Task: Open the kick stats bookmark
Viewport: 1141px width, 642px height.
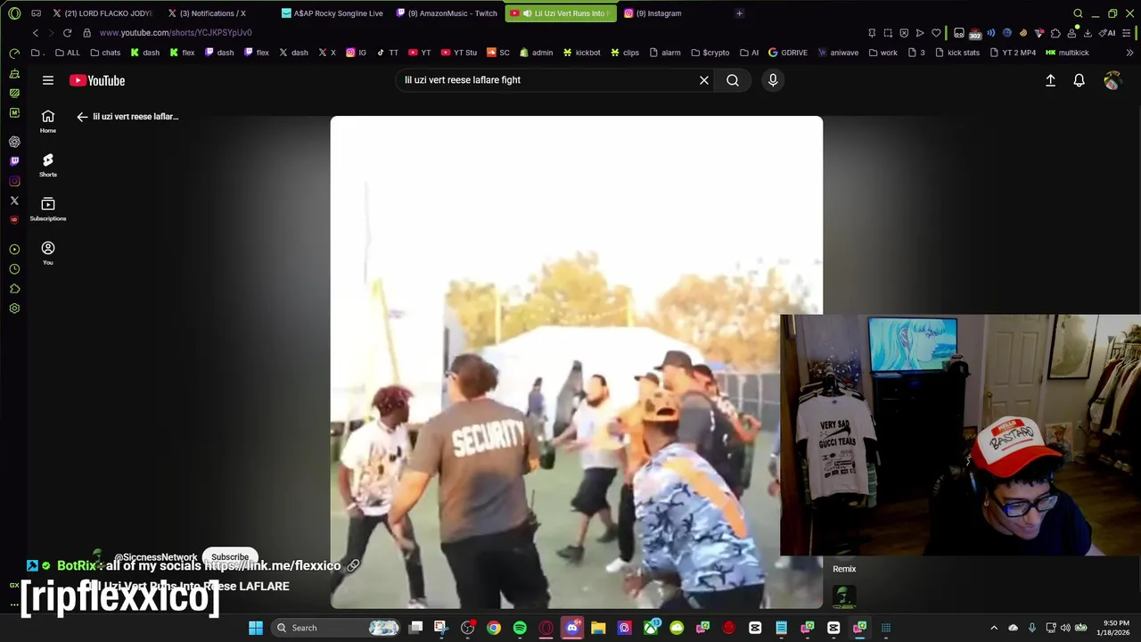Action: point(956,53)
